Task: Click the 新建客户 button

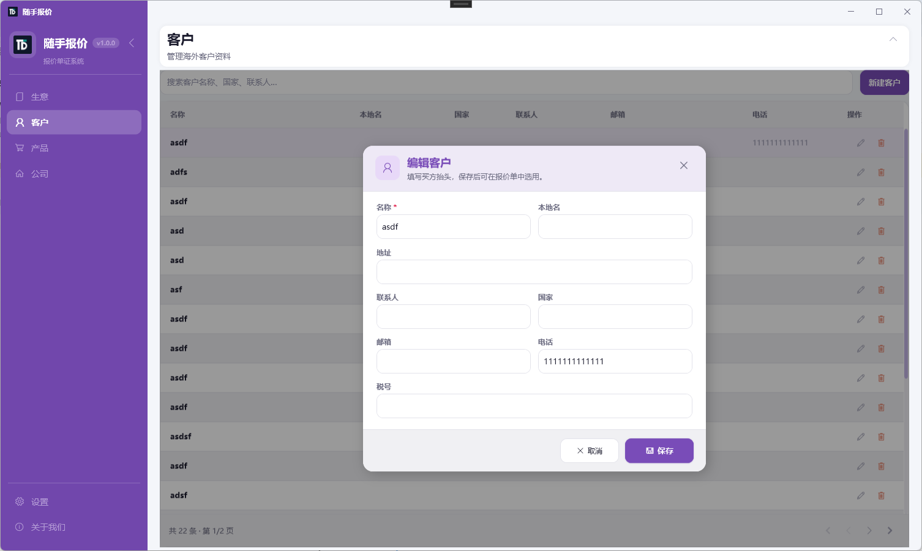Action: click(884, 83)
